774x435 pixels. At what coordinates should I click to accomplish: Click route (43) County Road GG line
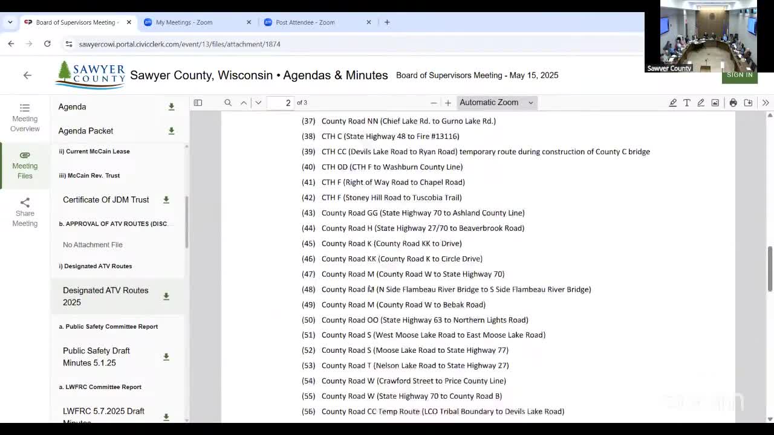tap(413, 213)
